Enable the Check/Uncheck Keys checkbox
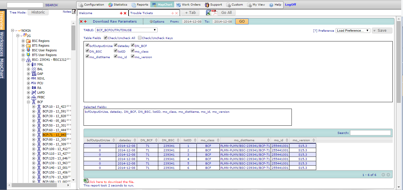The height and width of the screenshot is (190, 403). [140, 38]
